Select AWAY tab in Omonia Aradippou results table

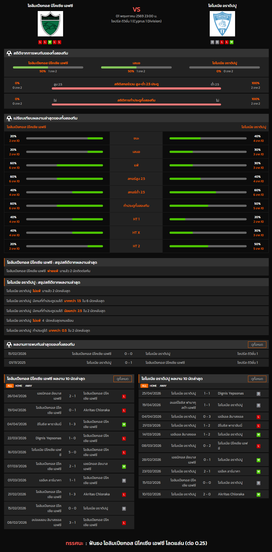(x=163, y=386)
